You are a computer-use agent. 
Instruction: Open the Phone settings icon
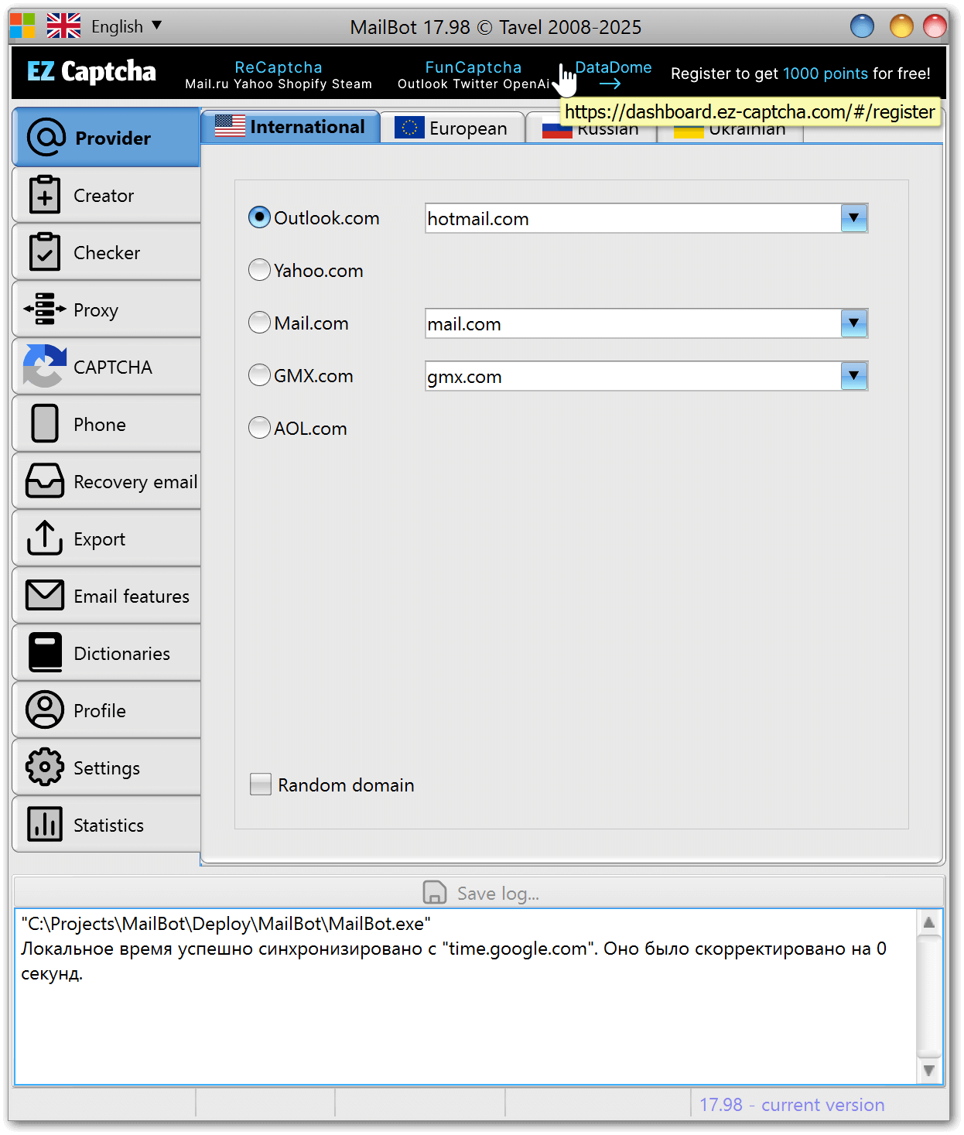click(45, 424)
